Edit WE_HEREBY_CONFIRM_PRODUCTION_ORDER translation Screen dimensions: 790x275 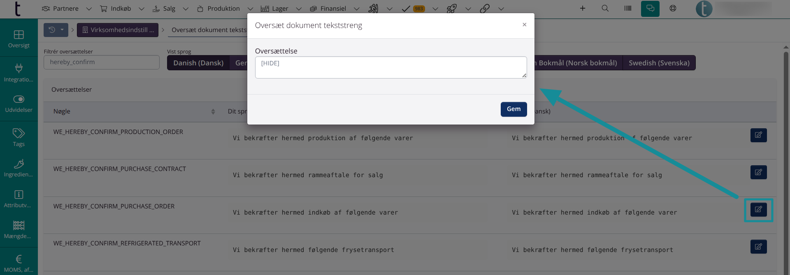coord(758,135)
